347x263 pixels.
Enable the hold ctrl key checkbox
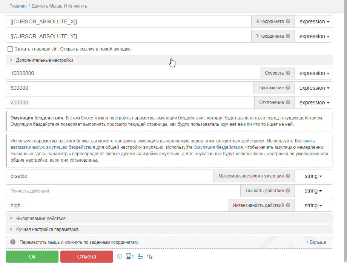(10, 49)
